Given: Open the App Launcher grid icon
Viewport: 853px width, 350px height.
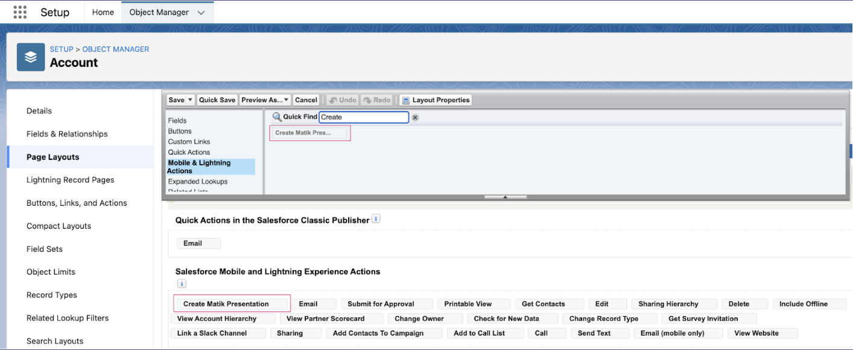Looking at the screenshot, I should pyautogui.click(x=20, y=12).
